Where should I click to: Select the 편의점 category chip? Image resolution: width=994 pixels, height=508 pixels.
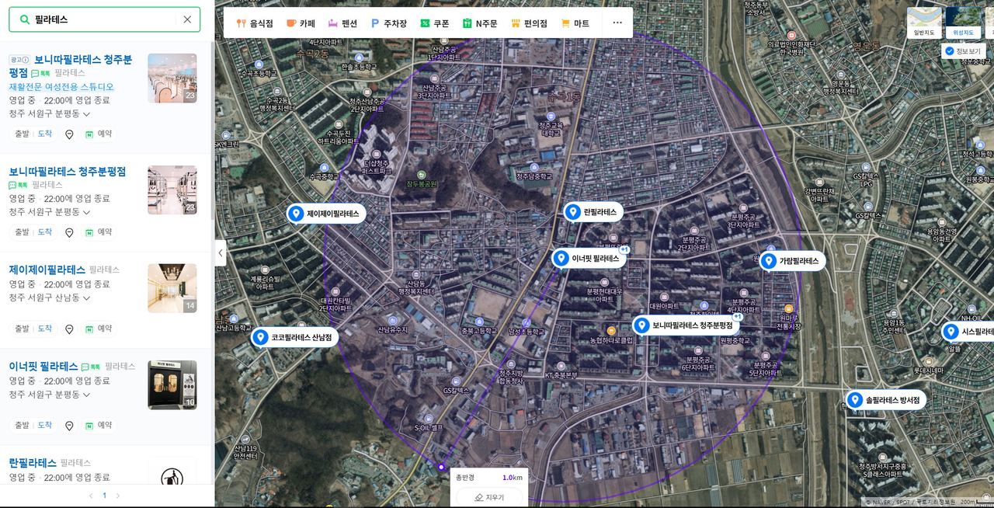(529, 23)
